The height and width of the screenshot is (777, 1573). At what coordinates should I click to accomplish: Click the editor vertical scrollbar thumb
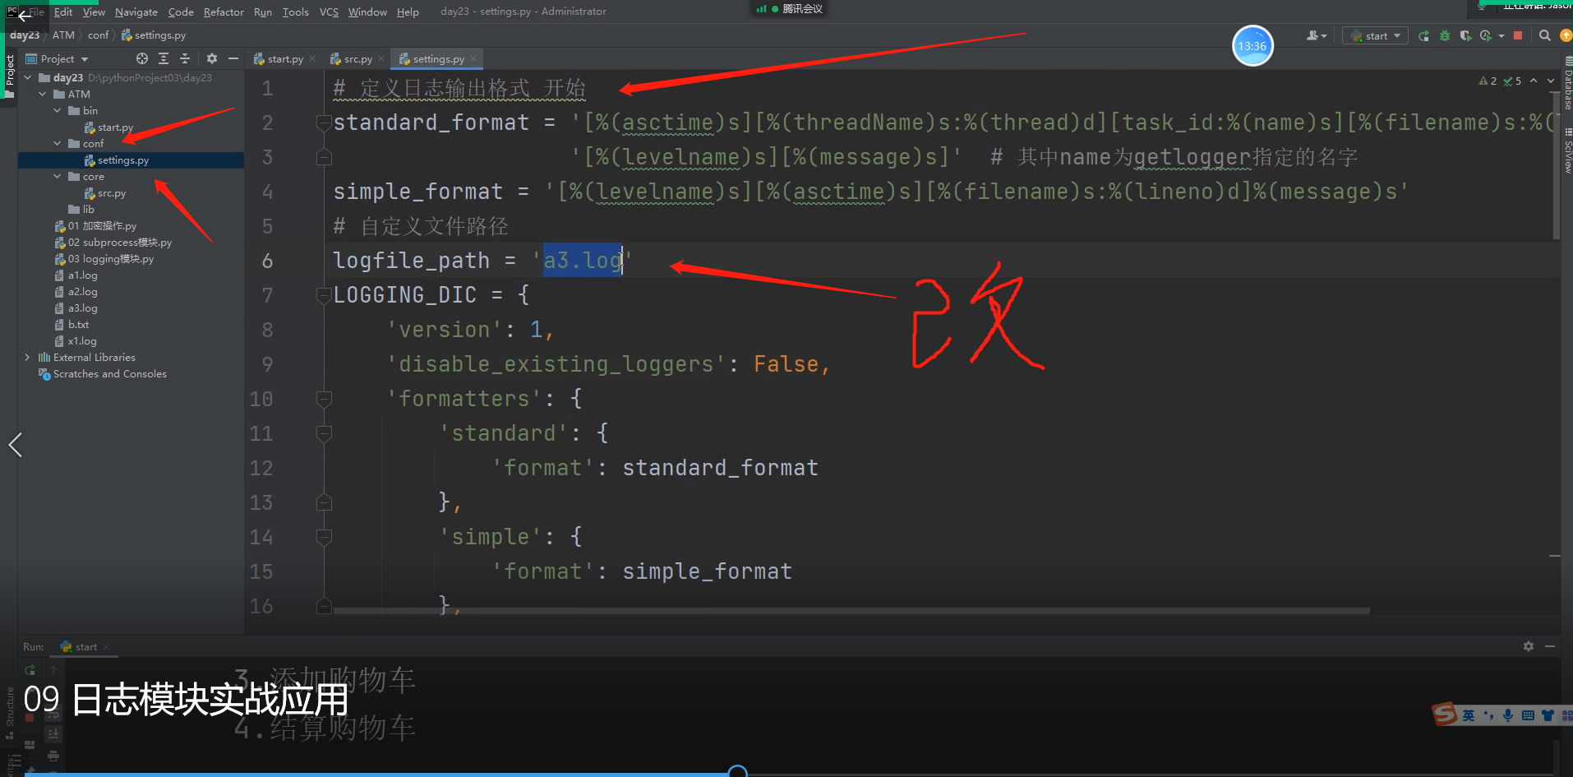1556,165
